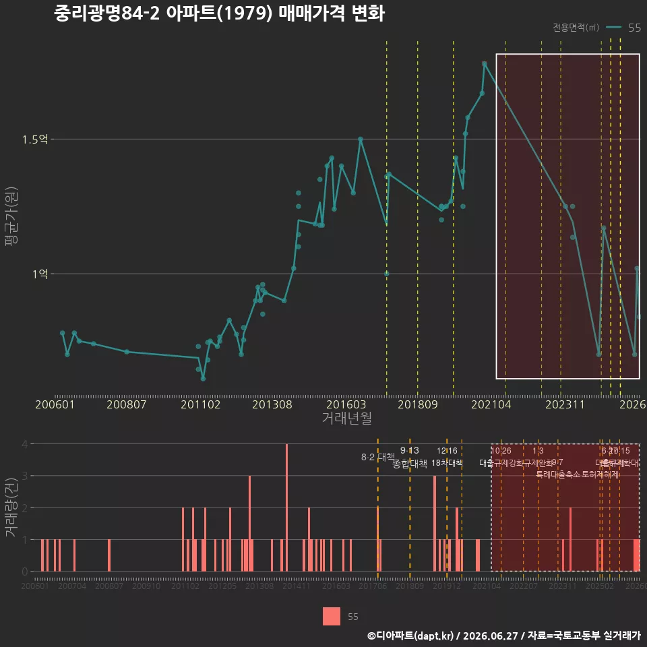Click the 200601 x-axis label on price chart
The width and height of the screenshot is (647, 647).
coord(55,404)
